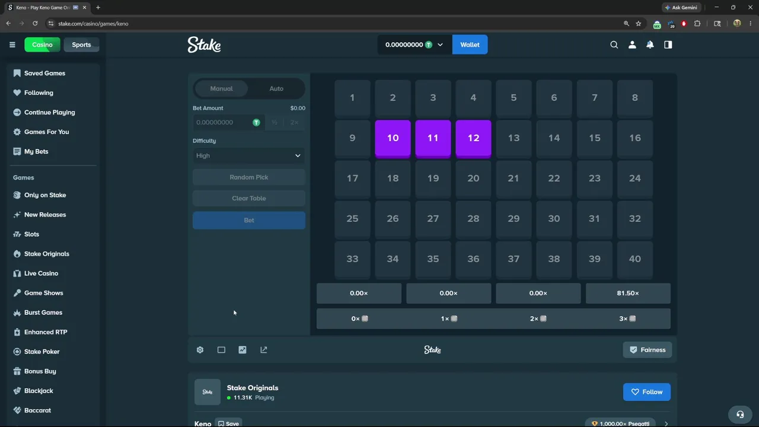Deselect Keno number 11
Image resolution: width=759 pixels, height=427 pixels.
(x=433, y=139)
